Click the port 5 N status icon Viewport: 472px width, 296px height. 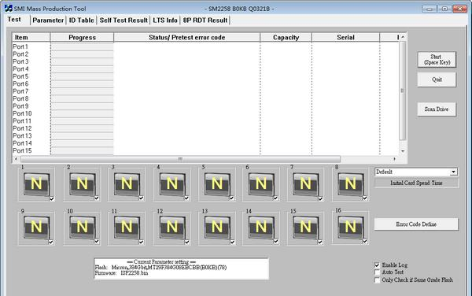click(217, 184)
